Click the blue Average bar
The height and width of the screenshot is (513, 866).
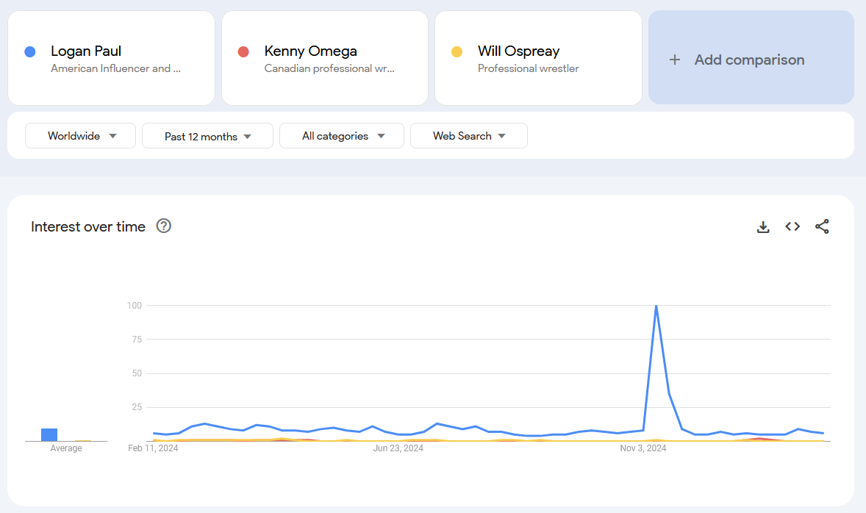49,434
